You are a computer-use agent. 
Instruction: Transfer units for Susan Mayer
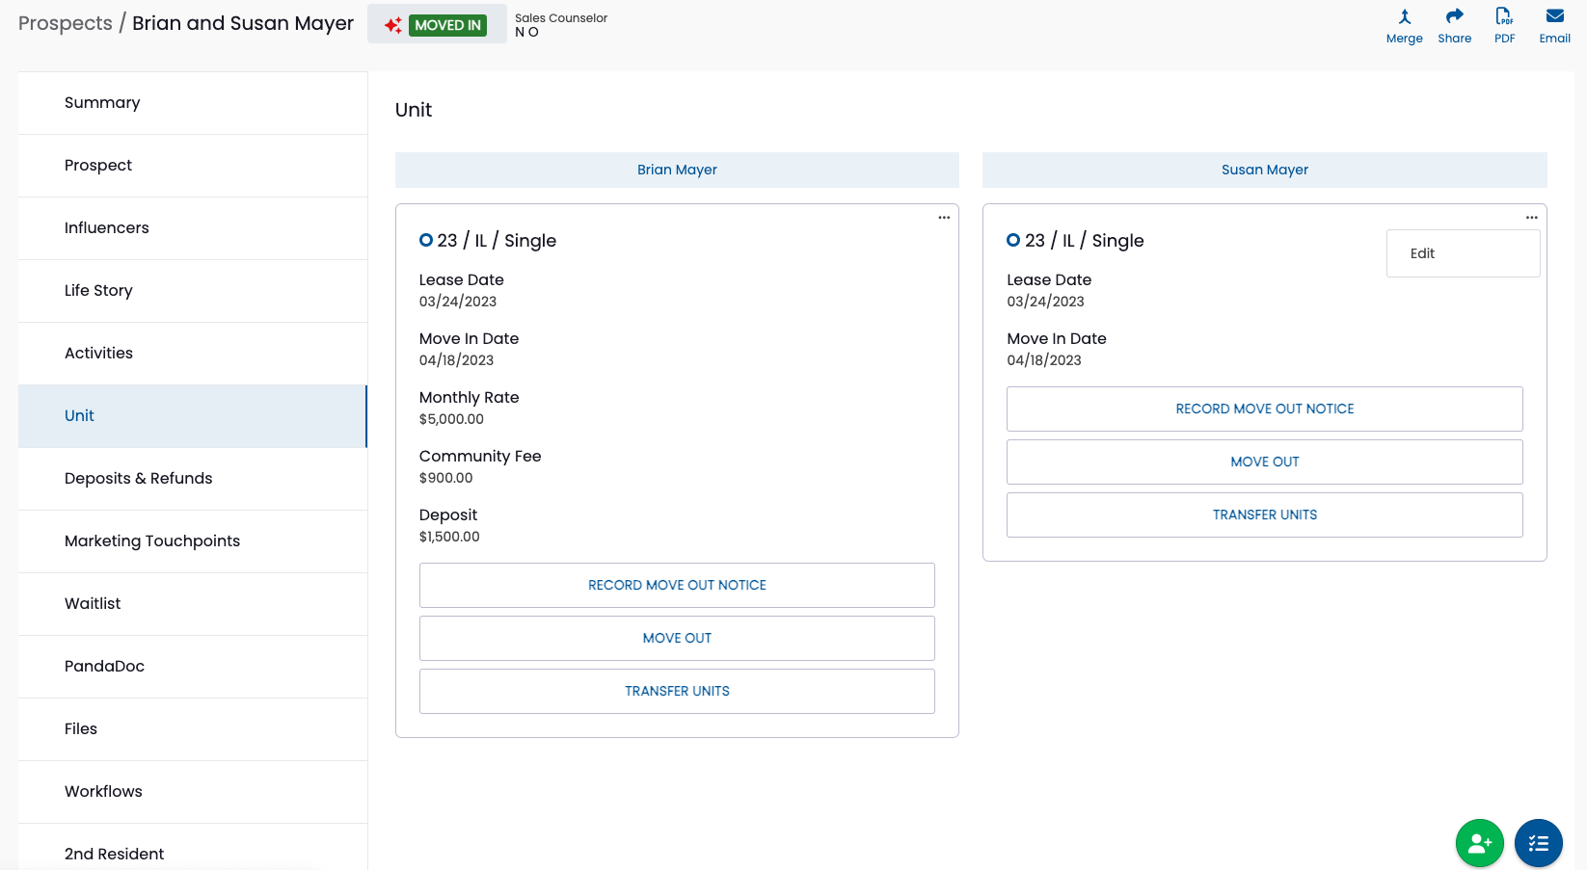point(1265,515)
